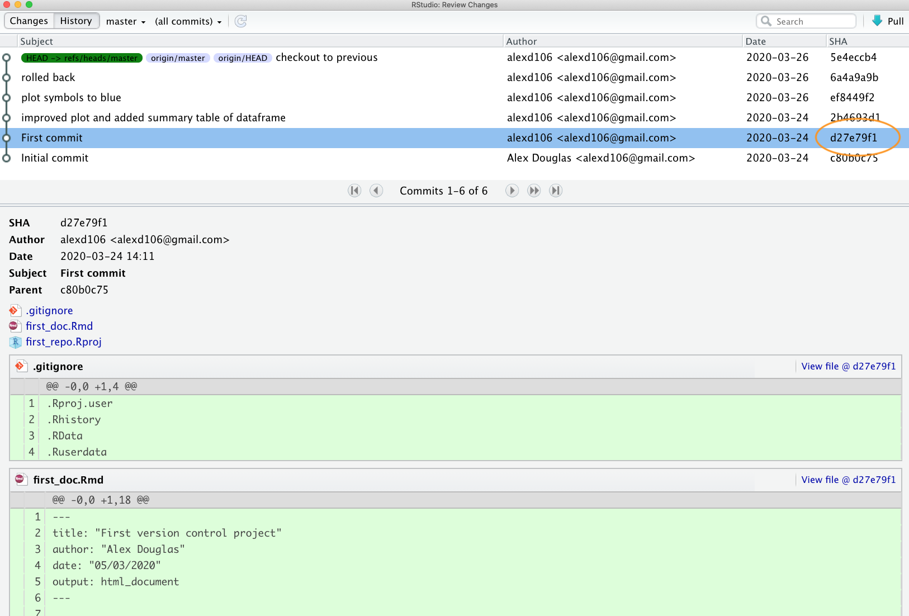
Task: Click the .gitignore file link
Action: [49, 310]
